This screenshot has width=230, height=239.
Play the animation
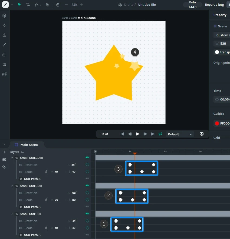click(137, 134)
